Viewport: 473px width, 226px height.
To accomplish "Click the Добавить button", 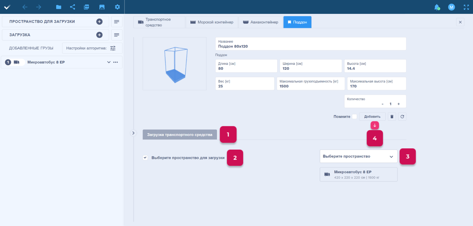I will tap(372, 117).
